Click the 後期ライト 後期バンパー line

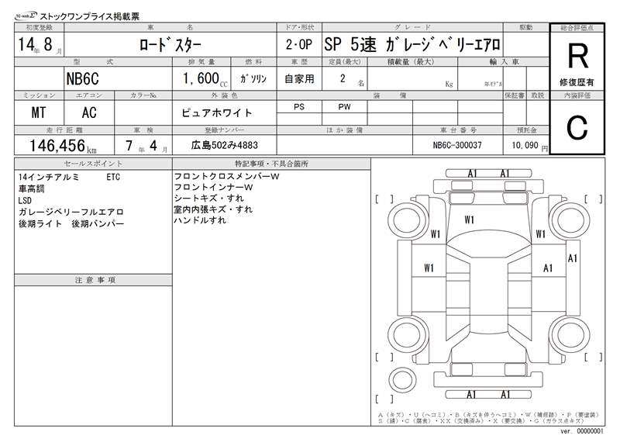coord(71,223)
